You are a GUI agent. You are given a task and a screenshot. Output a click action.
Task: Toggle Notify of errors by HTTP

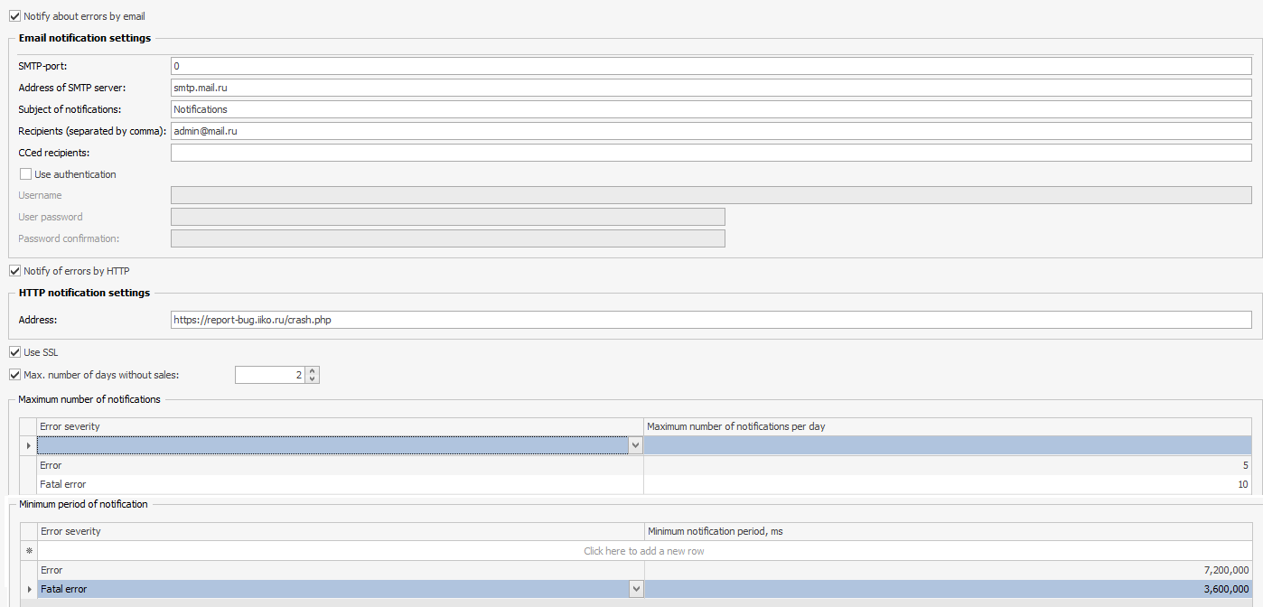(x=14, y=271)
